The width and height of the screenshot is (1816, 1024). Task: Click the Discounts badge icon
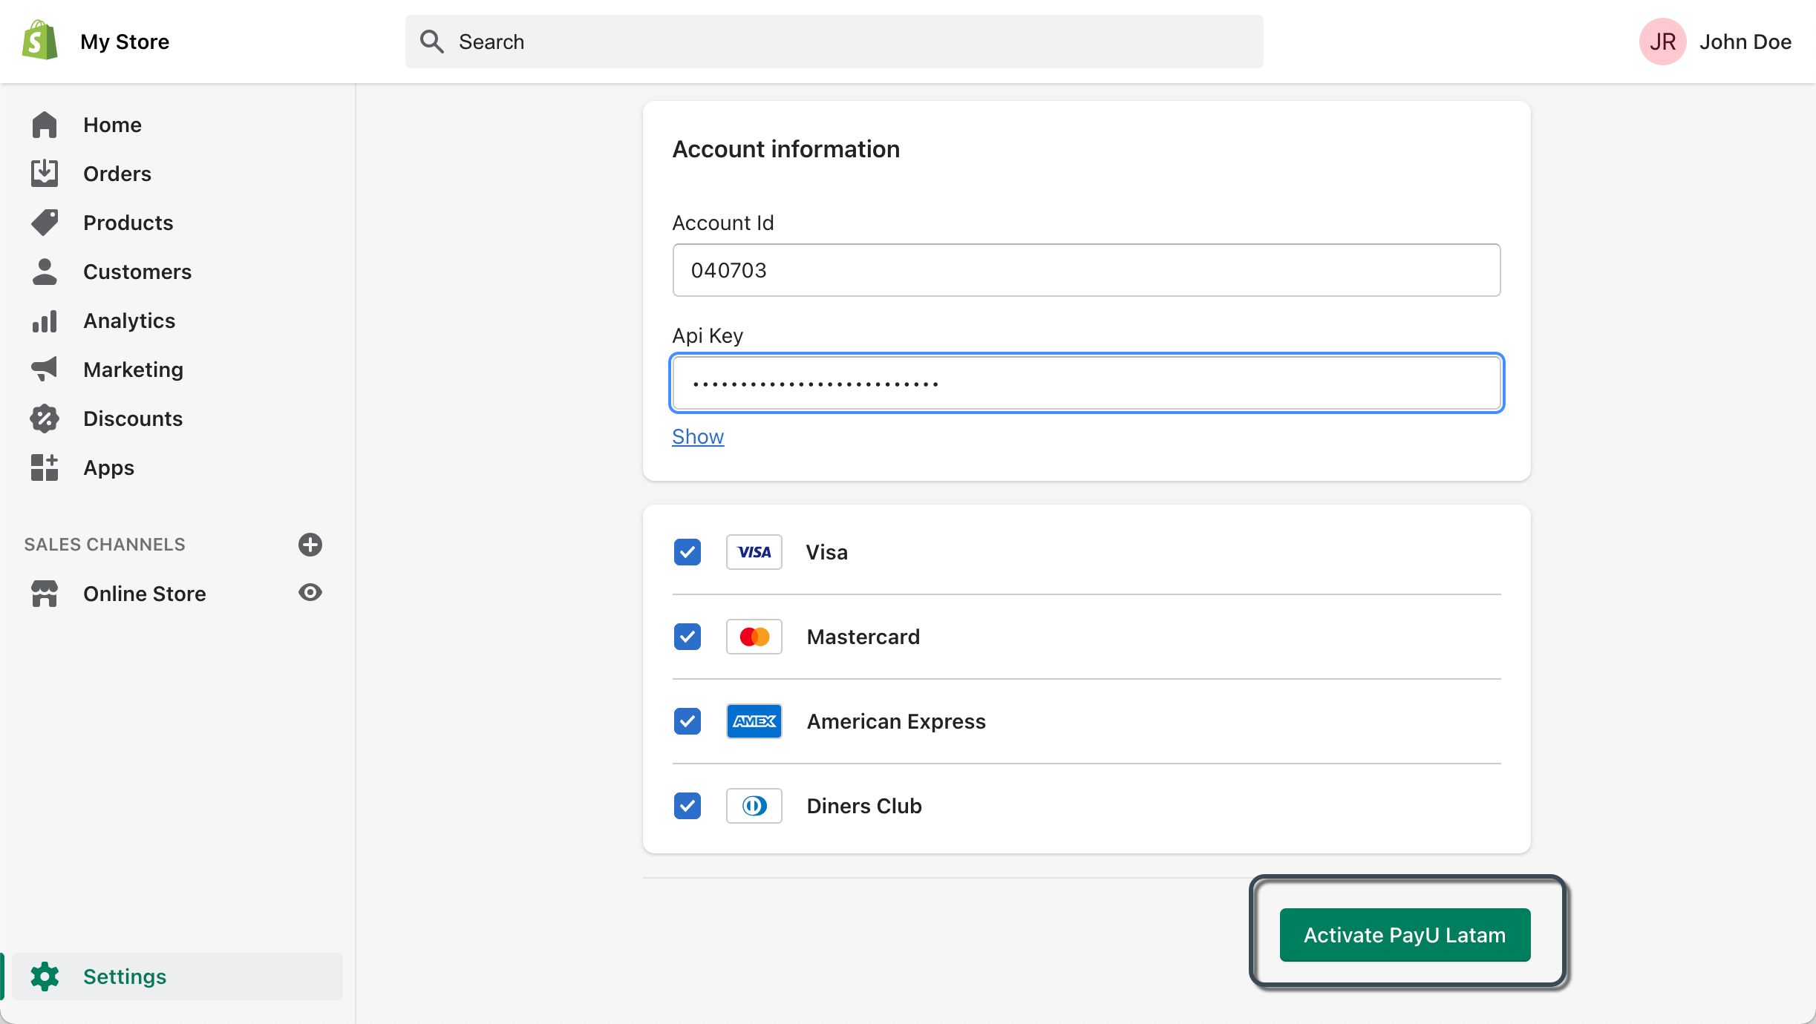click(x=45, y=419)
